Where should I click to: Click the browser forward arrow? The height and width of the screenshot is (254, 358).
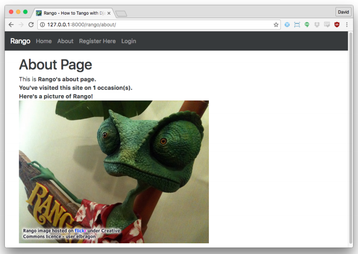tap(21, 25)
